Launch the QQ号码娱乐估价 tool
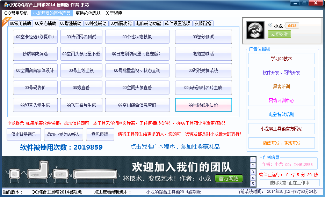This screenshot has width=325, height=197. 203,105
